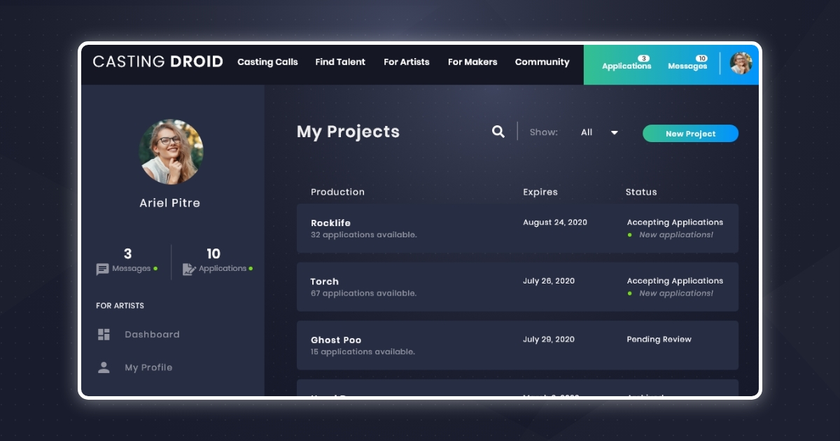Expand the Status column options
Image resolution: width=840 pixels, height=441 pixels.
pyautogui.click(x=640, y=192)
